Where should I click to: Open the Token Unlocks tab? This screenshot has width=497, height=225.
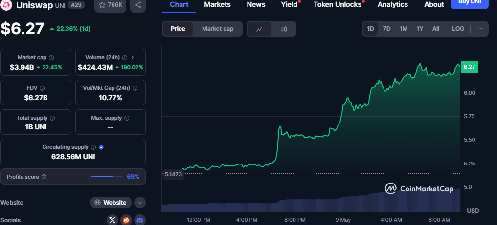[x=337, y=4]
